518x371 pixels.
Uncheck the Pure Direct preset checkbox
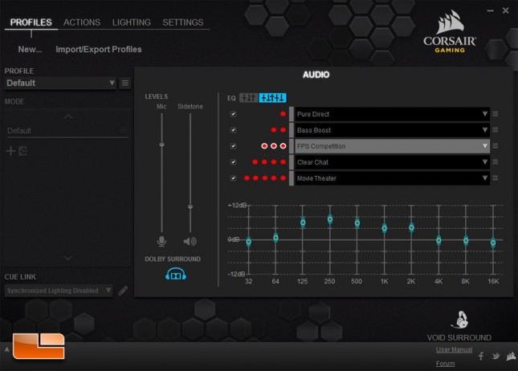coord(233,114)
